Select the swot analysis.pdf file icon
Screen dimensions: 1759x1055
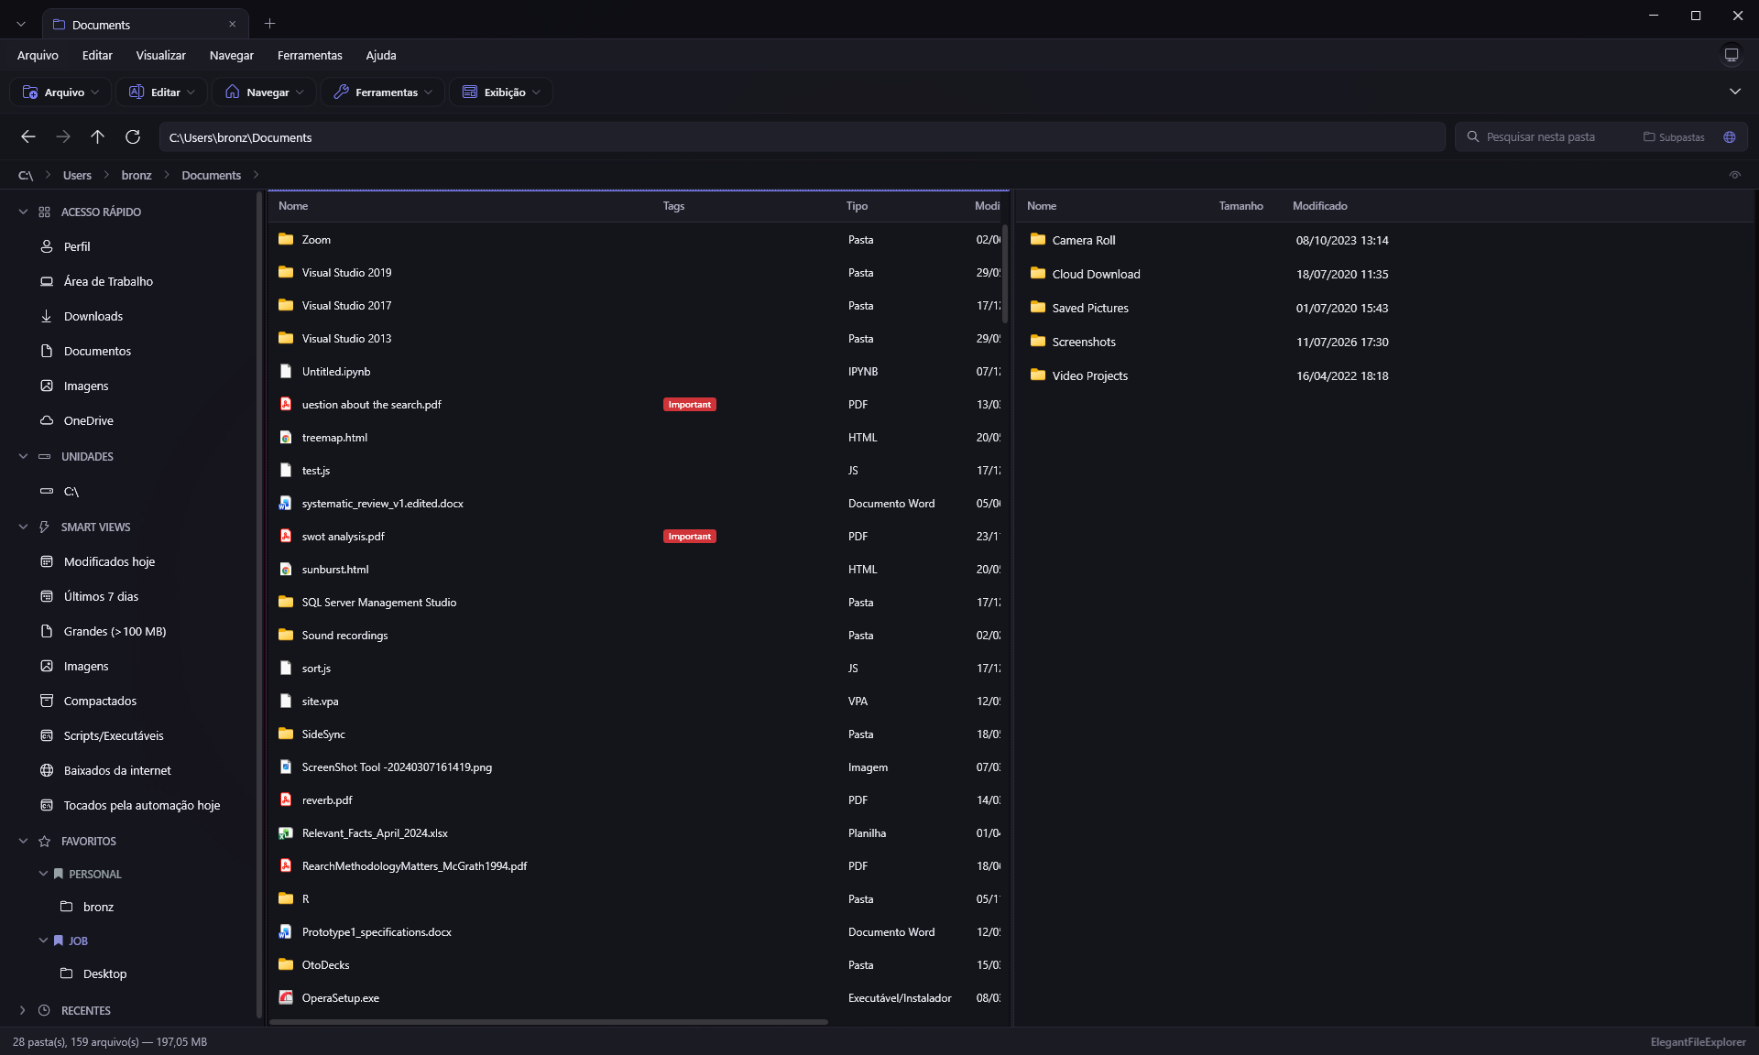(286, 536)
